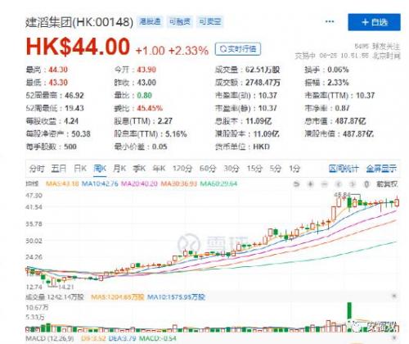This screenshot has width=409, height=344.
Task: Select the 分时 intraday tab
Action: (37, 169)
